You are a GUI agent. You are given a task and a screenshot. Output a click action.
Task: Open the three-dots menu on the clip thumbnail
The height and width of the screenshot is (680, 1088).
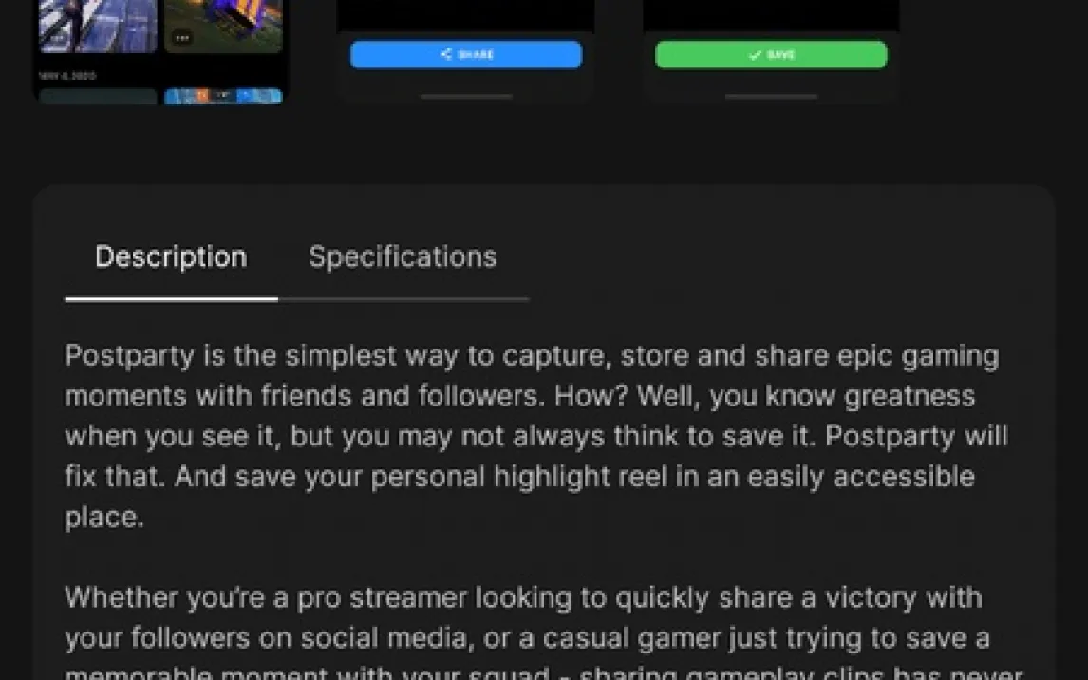(x=181, y=37)
